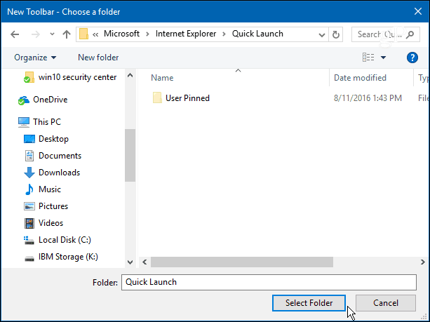Select Quick Launch breadcrumb segment
Viewport: 430px width, 322px height.
point(257,34)
